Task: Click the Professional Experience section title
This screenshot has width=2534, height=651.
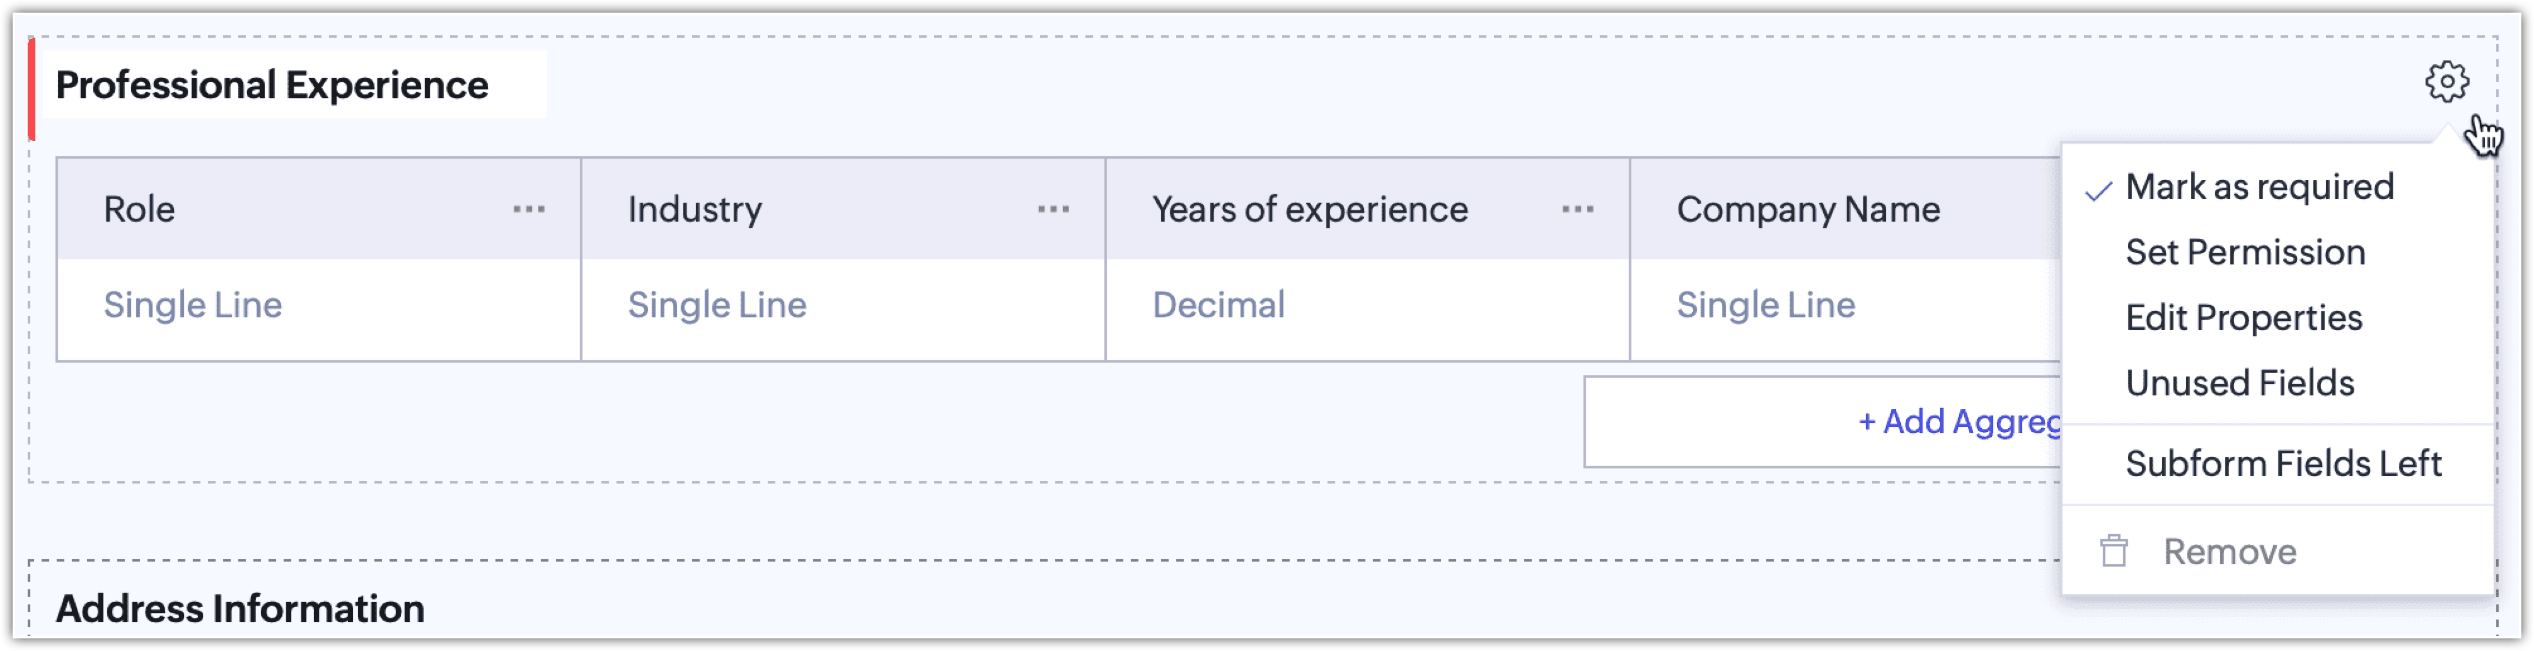Action: 272,86
